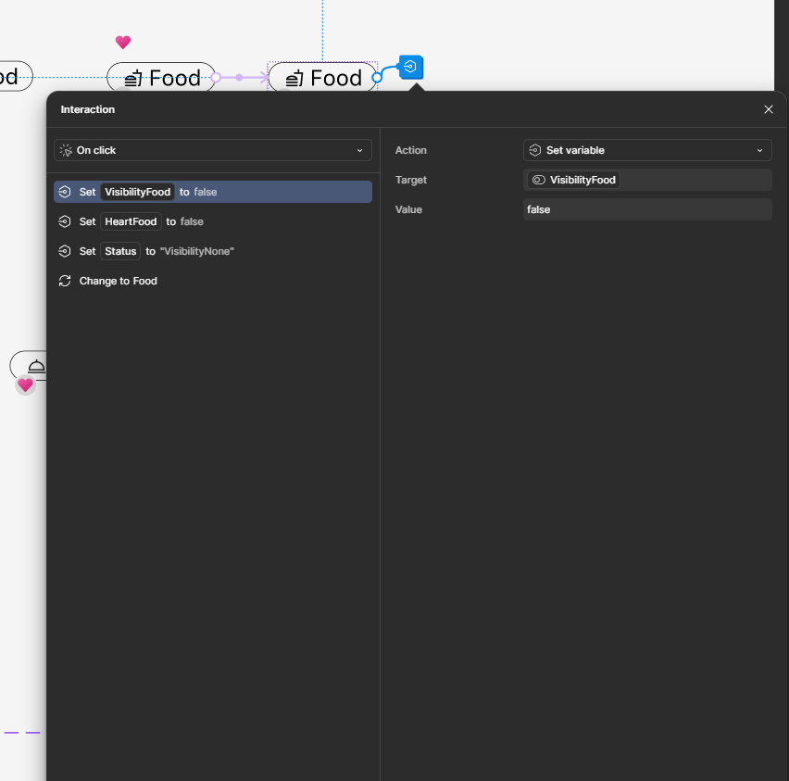Screen dimensions: 789x781
Task: Click the Action label
Action: click(x=410, y=150)
